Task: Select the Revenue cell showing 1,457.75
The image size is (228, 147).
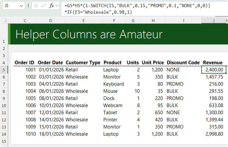Action: click(x=214, y=77)
